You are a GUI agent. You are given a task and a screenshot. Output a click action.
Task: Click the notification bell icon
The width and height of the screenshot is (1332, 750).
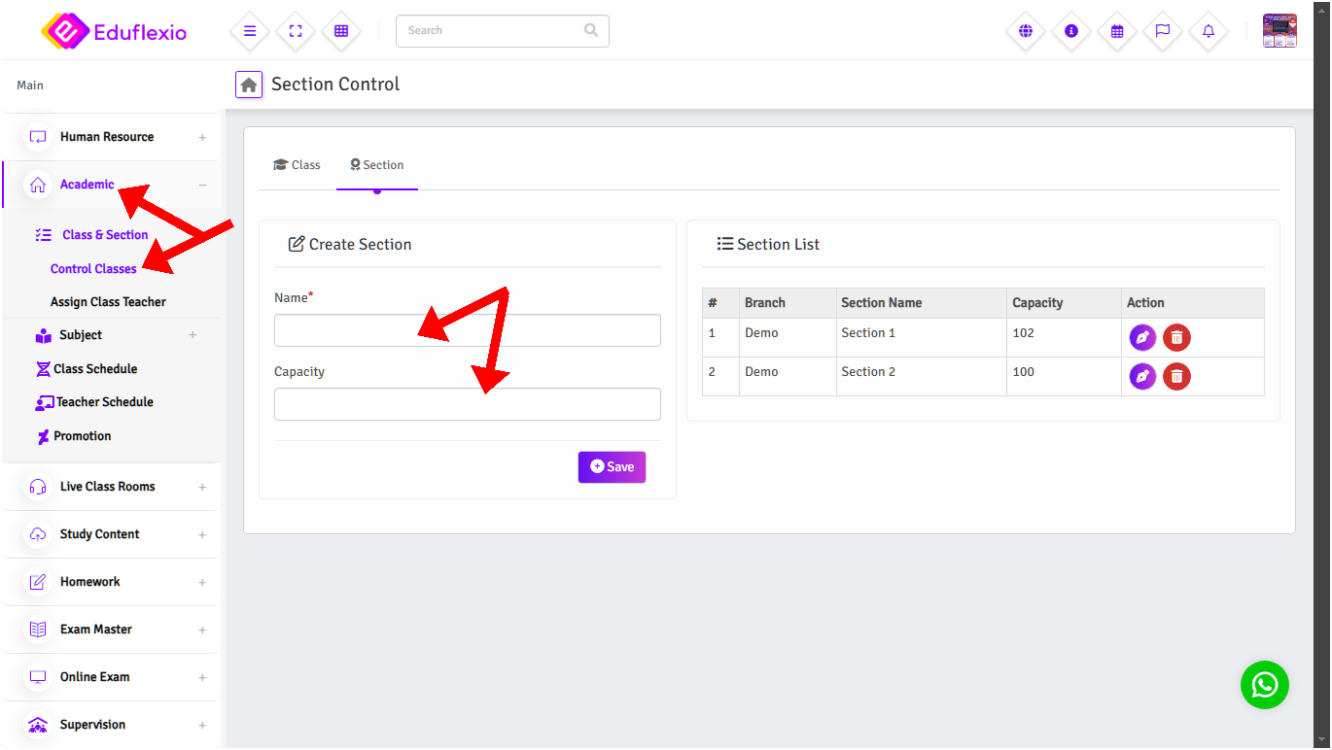coord(1209,31)
